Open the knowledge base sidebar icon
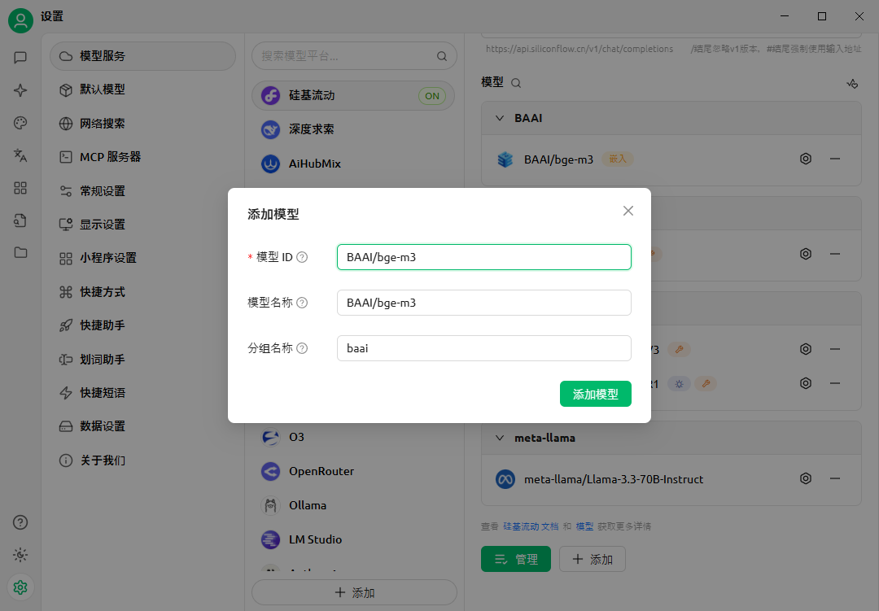 [20, 220]
